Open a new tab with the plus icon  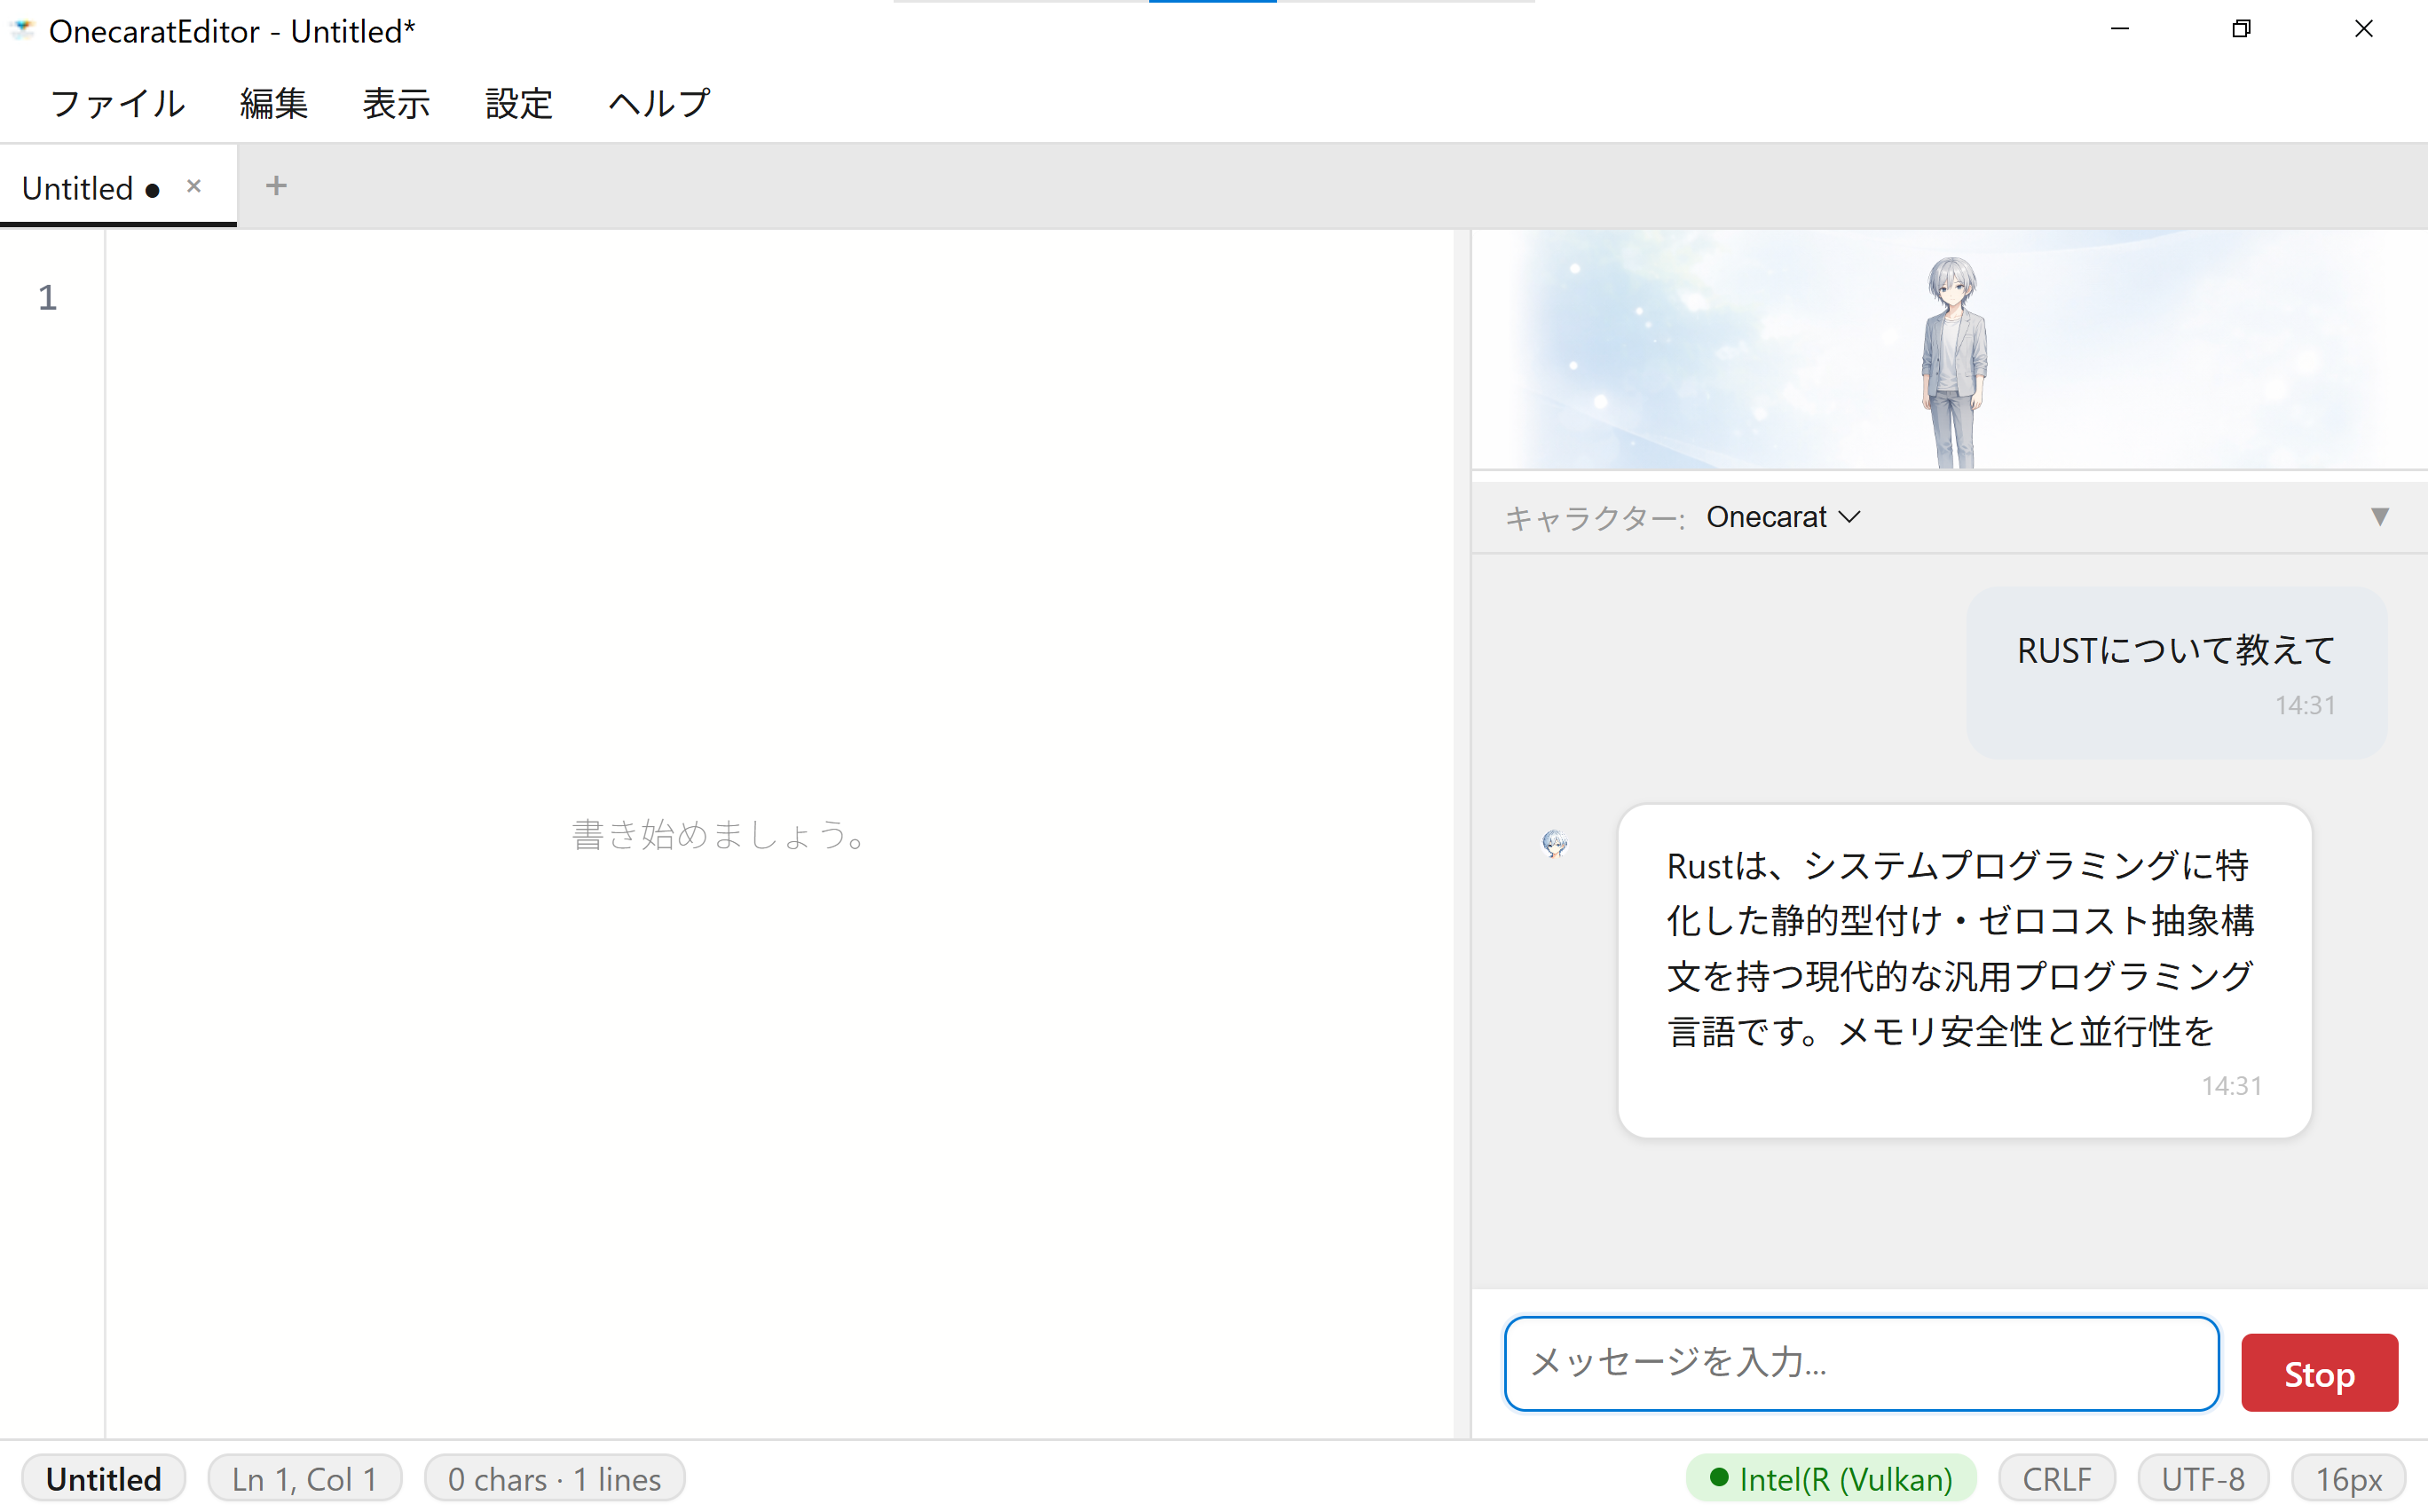click(x=276, y=185)
